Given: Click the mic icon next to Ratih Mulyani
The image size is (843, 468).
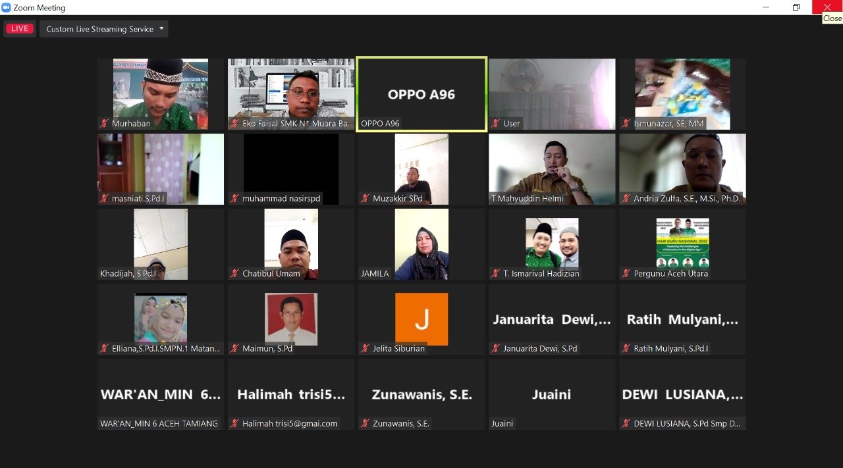Looking at the screenshot, I should [x=626, y=348].
